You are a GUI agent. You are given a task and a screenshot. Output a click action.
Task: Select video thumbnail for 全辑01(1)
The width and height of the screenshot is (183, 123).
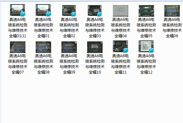[17, 10]
